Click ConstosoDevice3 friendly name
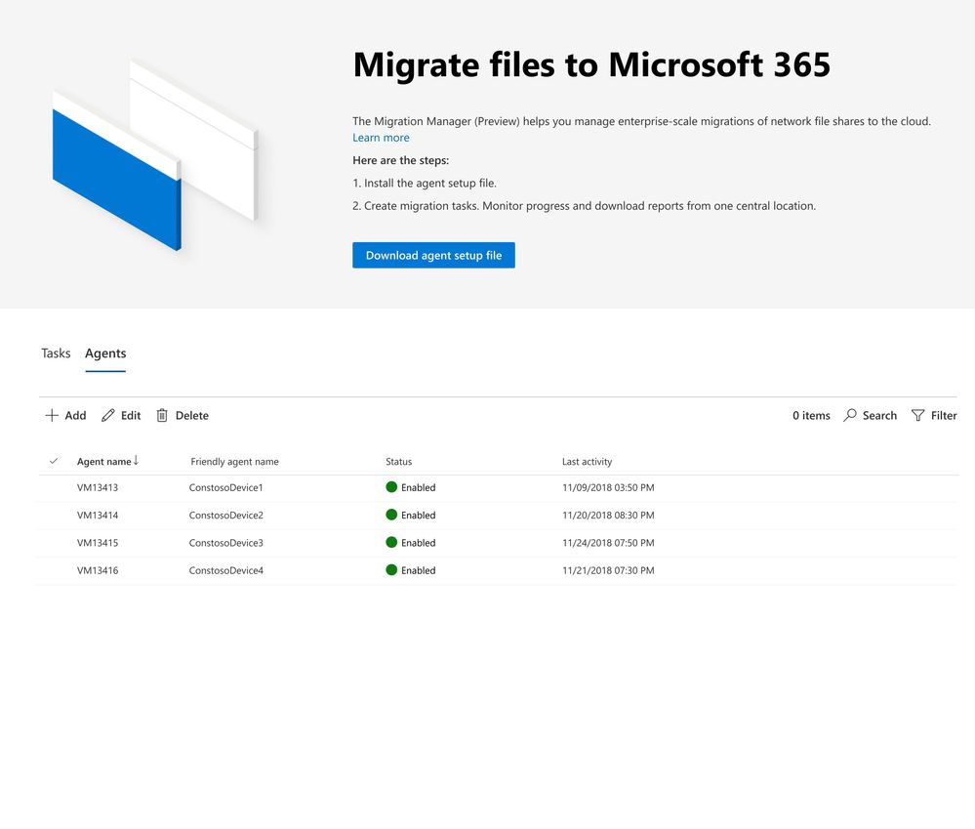Screen dimensions: 975x829 (x=226, y=543)
